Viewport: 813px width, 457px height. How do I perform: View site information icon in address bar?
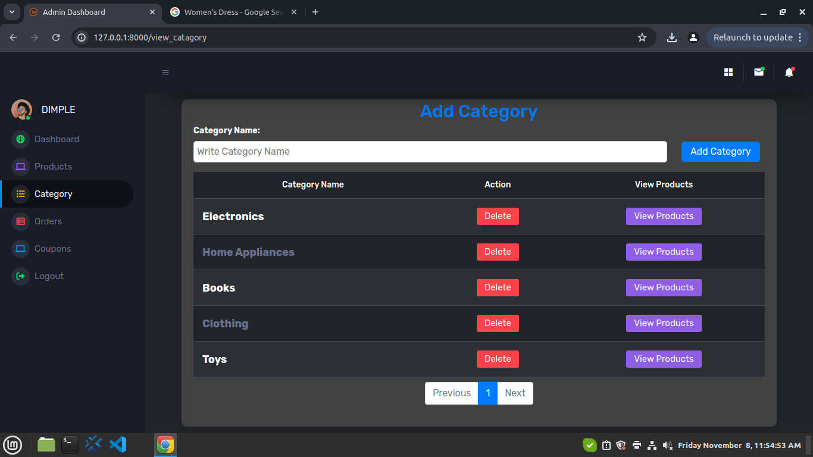pyautogui.click(x=82, y=37)
